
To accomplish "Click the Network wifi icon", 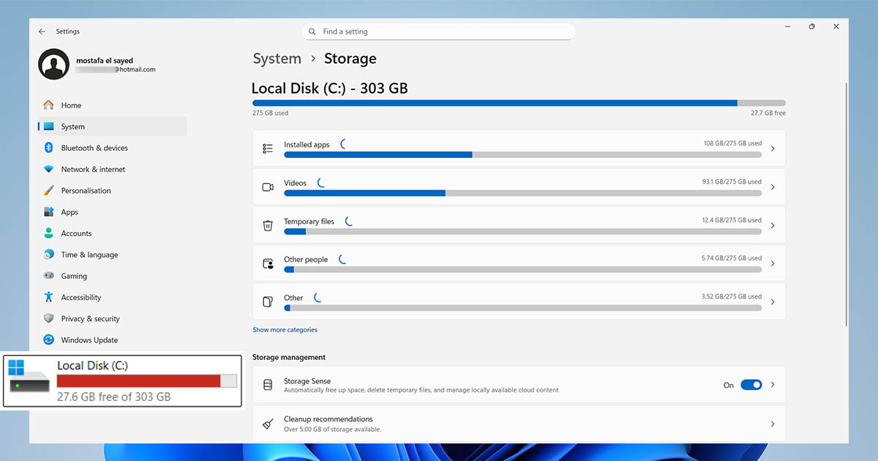I will pyautogui.click(x=48, y=169).
